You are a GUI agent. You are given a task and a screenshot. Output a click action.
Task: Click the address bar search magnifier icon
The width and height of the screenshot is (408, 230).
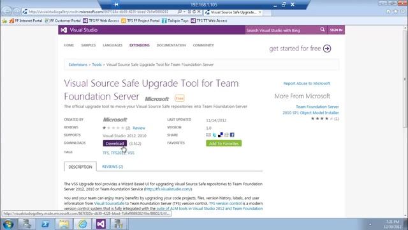coord(180,11)
